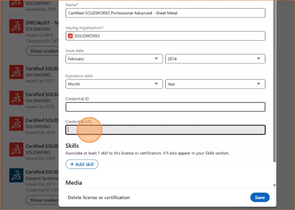Click the Name field with Sheet Metal certification
Viewport: 295px width, 210px height.
pos(166,13)
